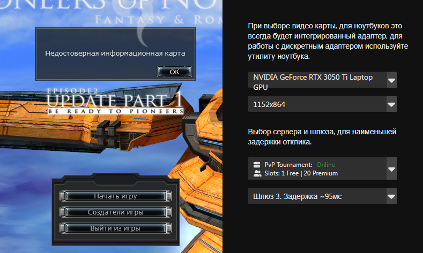Screen dimensions: 423x253
Task: Expand the NVIDIA GeForce RTX 3050 Ti GPU dropdown
Action: point(322,80)
